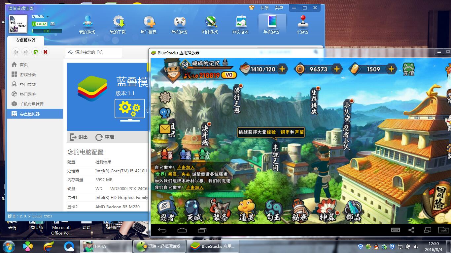Toggle the 小队 voice channel microphone

pos(204,155)
